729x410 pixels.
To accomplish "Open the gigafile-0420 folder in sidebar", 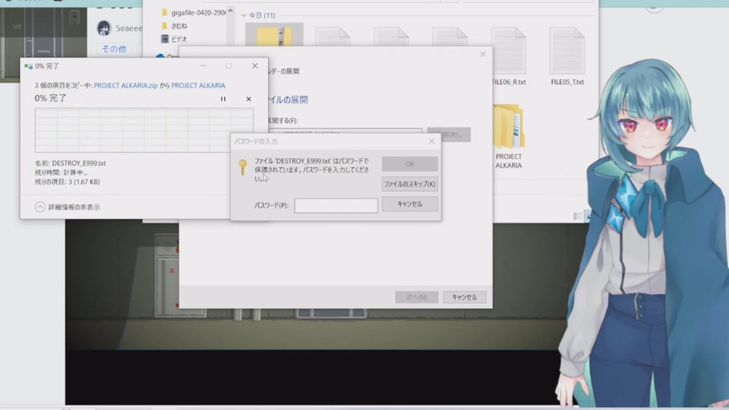I will [194, 13].
